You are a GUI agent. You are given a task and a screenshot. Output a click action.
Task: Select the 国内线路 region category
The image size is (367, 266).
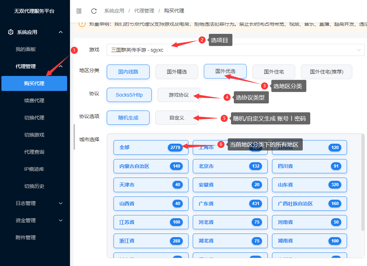128,72
